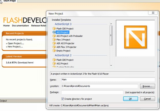
Task: Open the Documentation link on Start Page
Action: pos(20,26)
